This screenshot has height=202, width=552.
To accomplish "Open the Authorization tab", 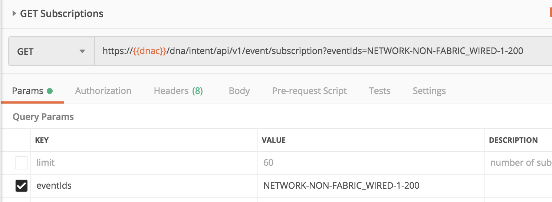I will [x=103, y=91].
